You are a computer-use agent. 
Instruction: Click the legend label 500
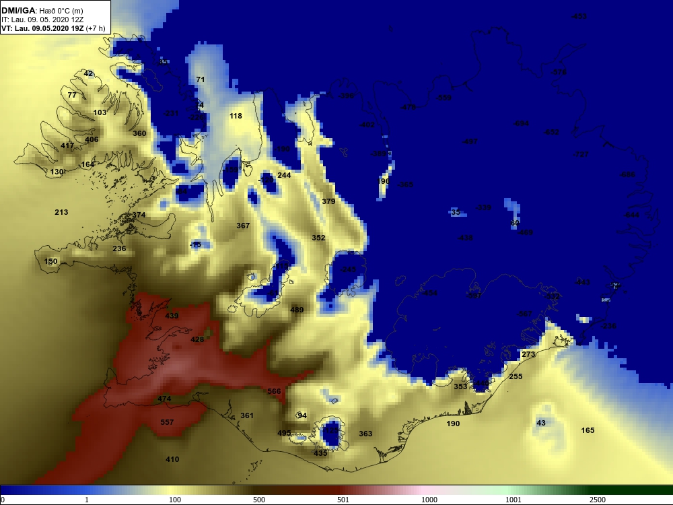pos(259,500)
